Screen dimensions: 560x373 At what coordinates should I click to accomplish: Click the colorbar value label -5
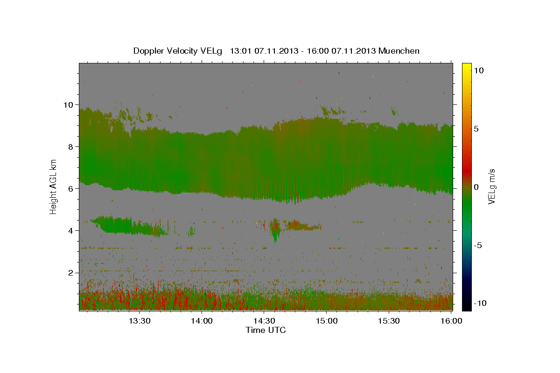478,245
